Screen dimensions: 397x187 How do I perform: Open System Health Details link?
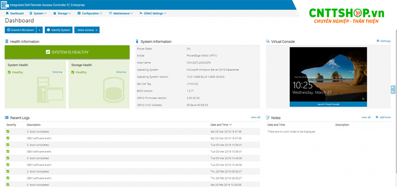tap(57, 72)
